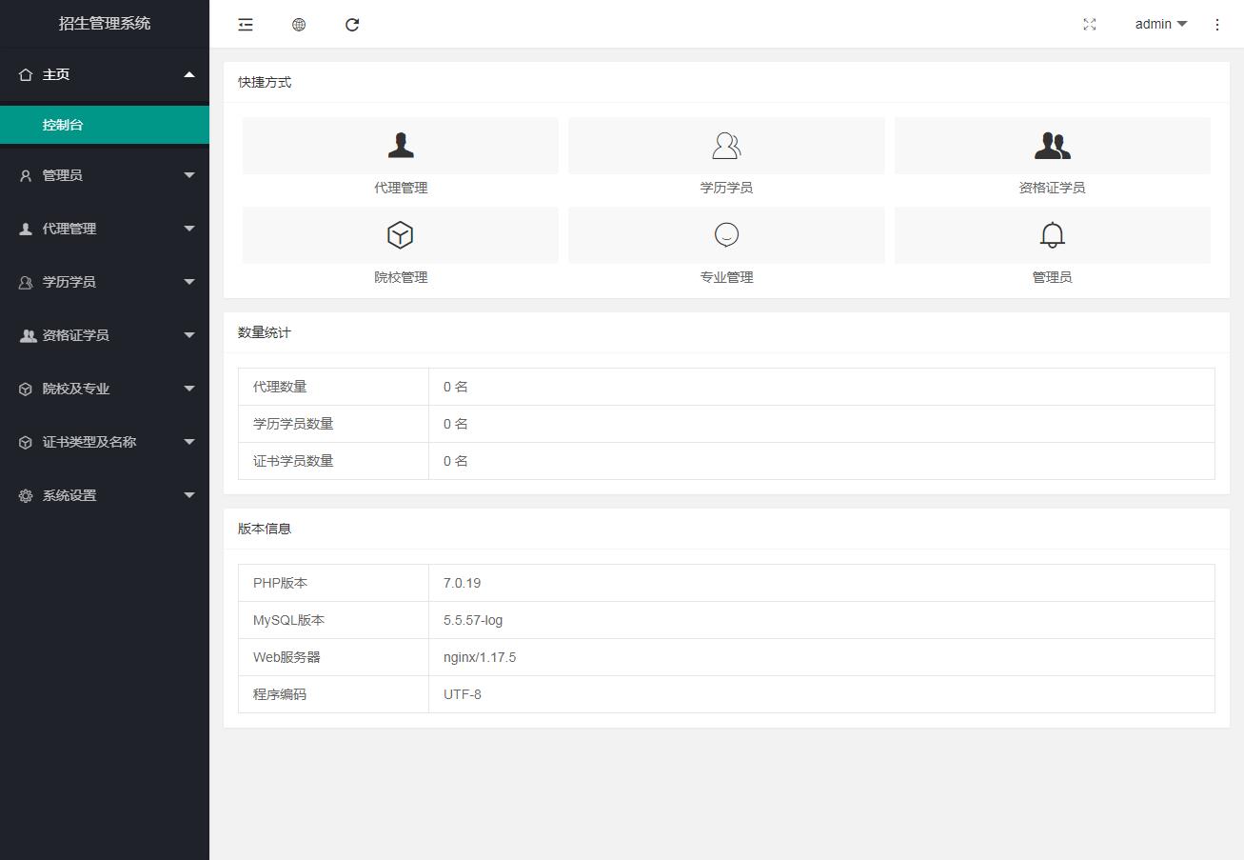Click the 招生管理系统 logo title
This screenshot has width=1244, height=860.
[105, 24]
